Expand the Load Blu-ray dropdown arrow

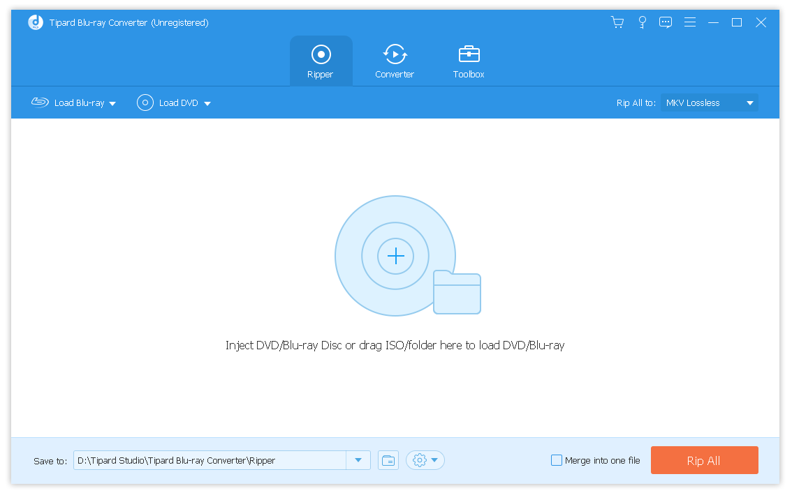click(113, 102)
